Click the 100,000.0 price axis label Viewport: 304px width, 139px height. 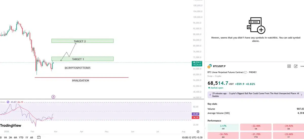[197, 17]
